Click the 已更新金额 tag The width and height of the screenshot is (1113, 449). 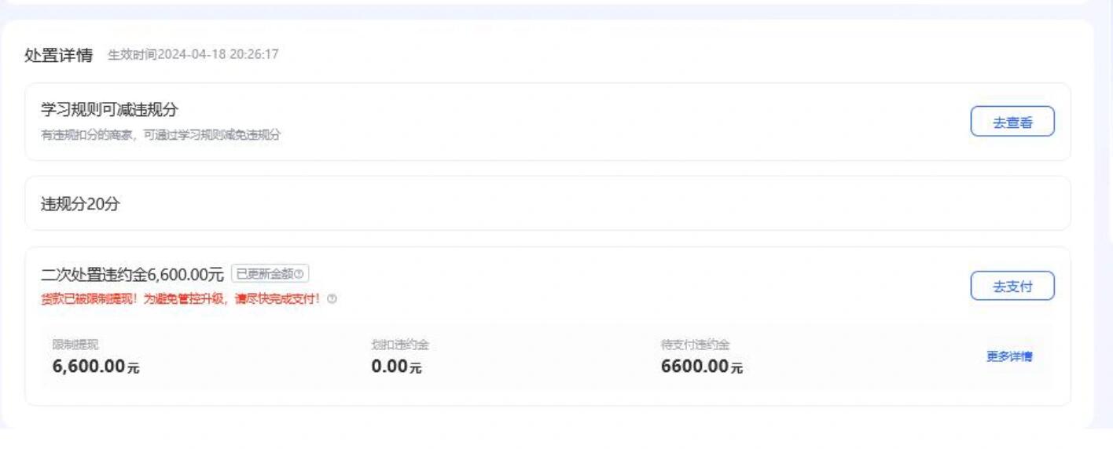[x=270, y=274]
